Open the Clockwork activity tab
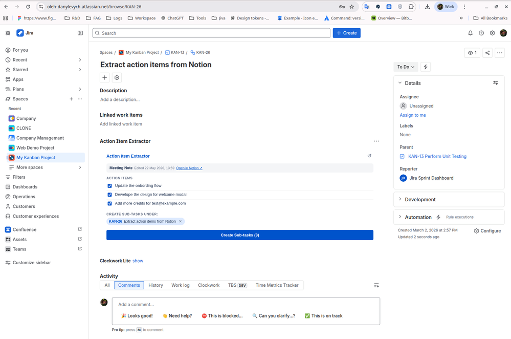The width and height of the screenshot is (511, 339). coord(209,285)
